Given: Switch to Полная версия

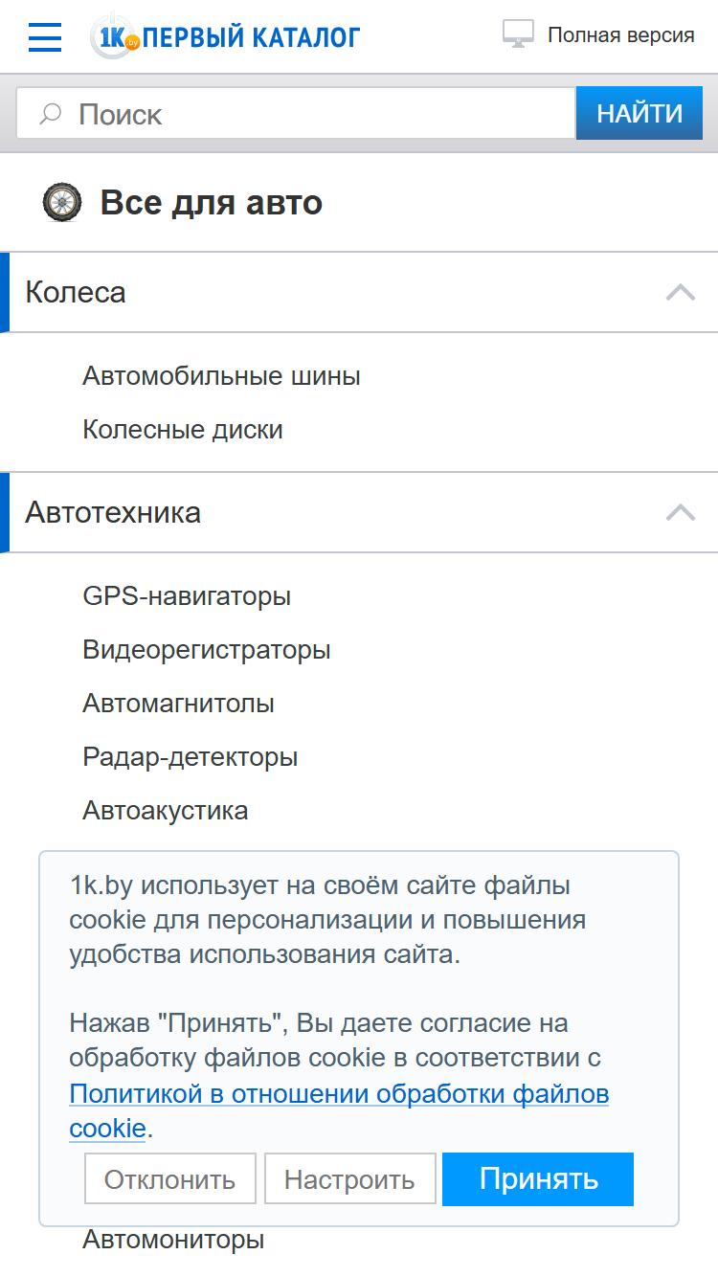Looking at the screenshot, I should pos(620,35).
